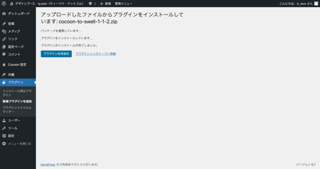Viewport: 320px width, 169px height.
Task: Open コメント in the sidebar
Action: pyautogui.click(x=14, y=54)
